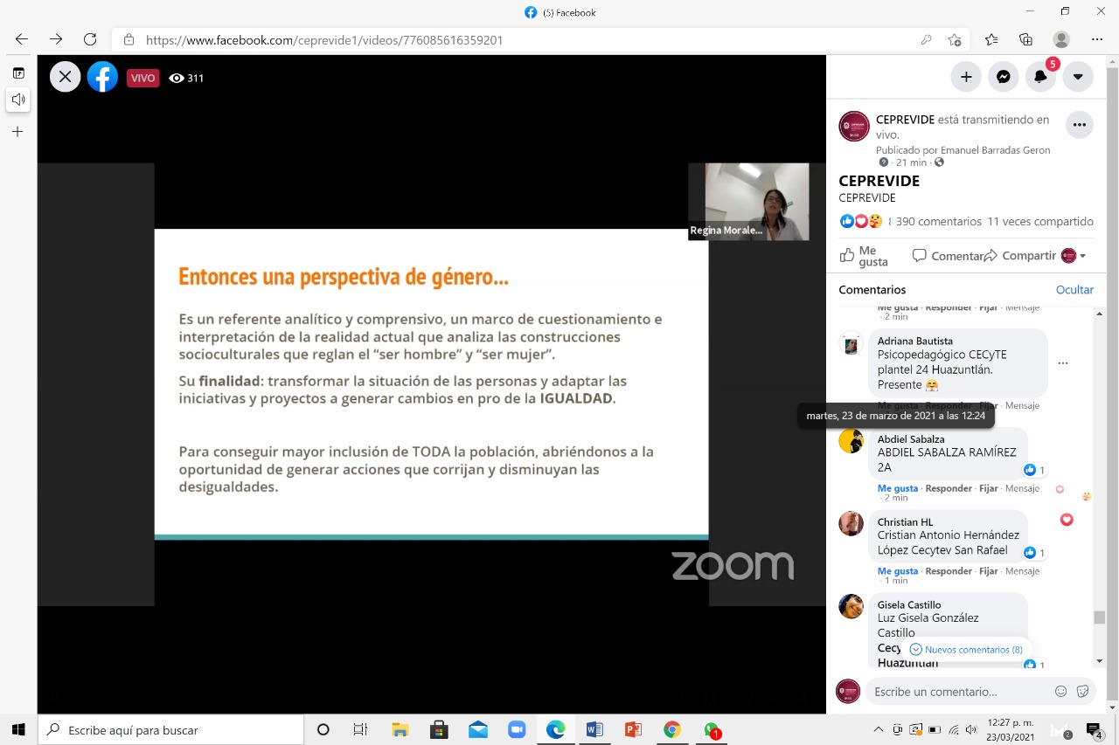
Task: Open the account dropdown arrow in Facebook header
Action: pos(1078,77)
